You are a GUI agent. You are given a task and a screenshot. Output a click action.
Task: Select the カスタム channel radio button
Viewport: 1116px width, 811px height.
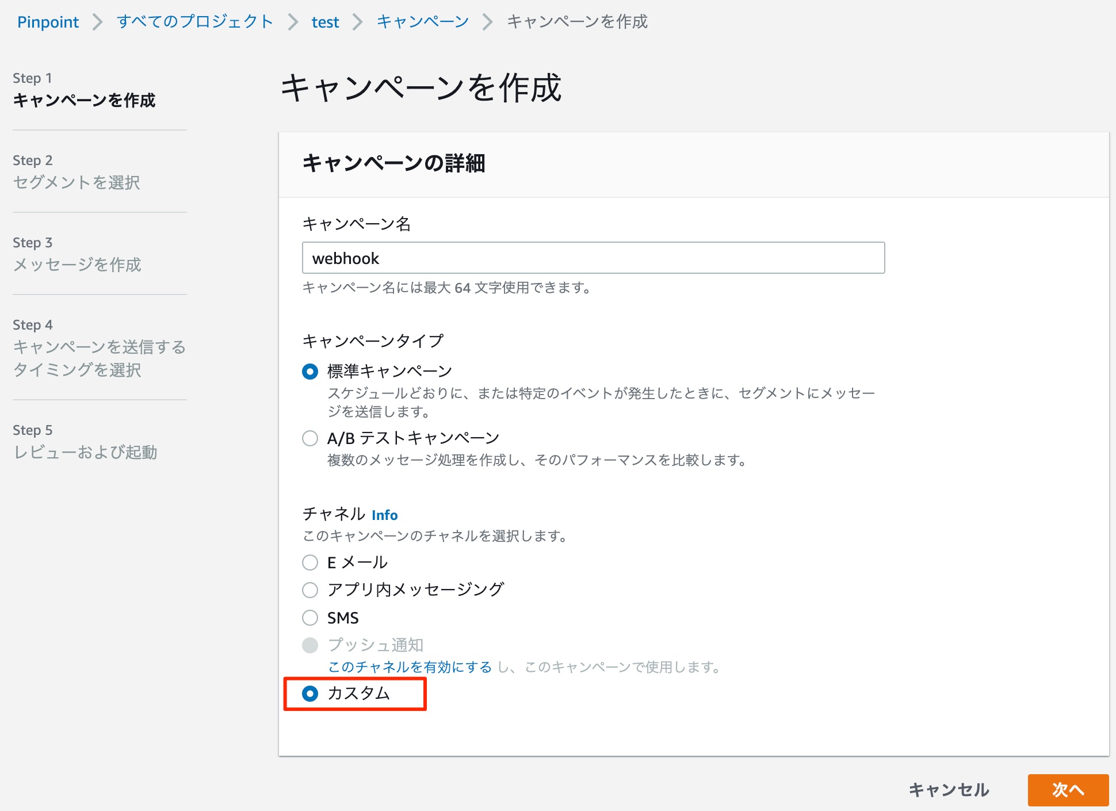click(x=311, y=694)
